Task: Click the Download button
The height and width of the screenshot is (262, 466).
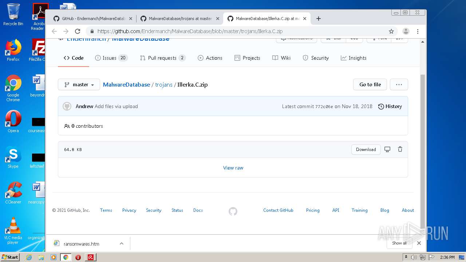Action: [366, 150]
